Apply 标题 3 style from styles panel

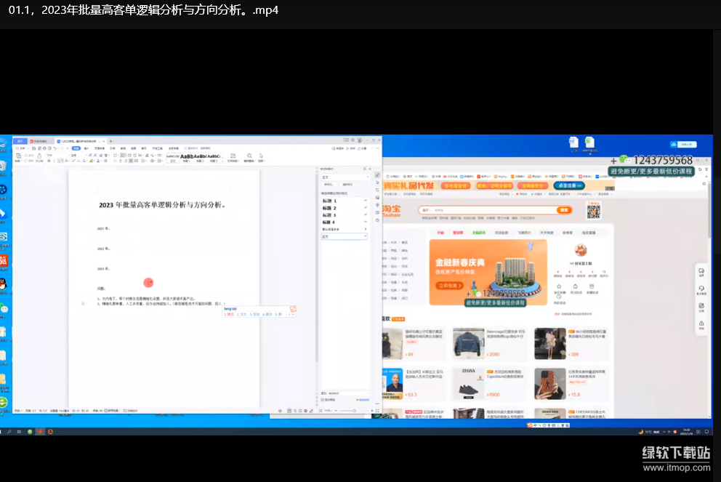pyautogui.click(x=330, y=215)
